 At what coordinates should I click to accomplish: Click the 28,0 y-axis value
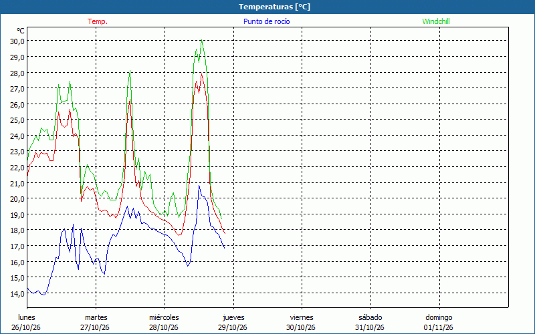coord(17,73)
